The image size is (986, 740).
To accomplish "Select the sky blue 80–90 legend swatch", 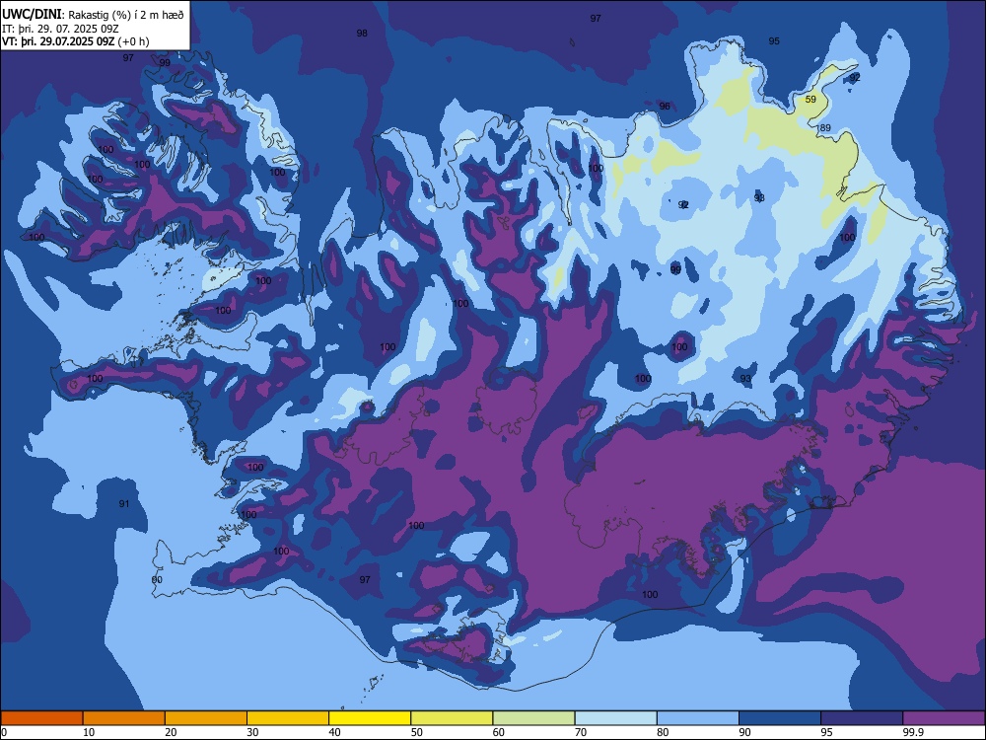I will click(x=698, y=718).
